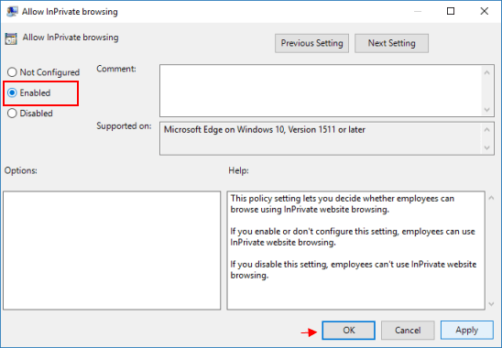Click the 'Options:' label

(21, 170)
